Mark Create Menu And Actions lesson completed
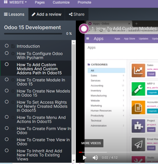 7,117
